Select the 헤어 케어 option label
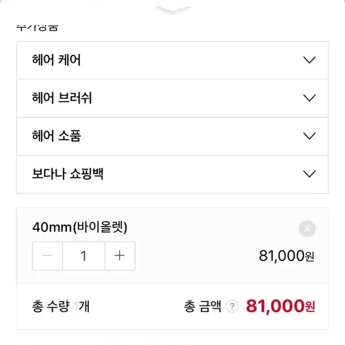 [57, 60]
